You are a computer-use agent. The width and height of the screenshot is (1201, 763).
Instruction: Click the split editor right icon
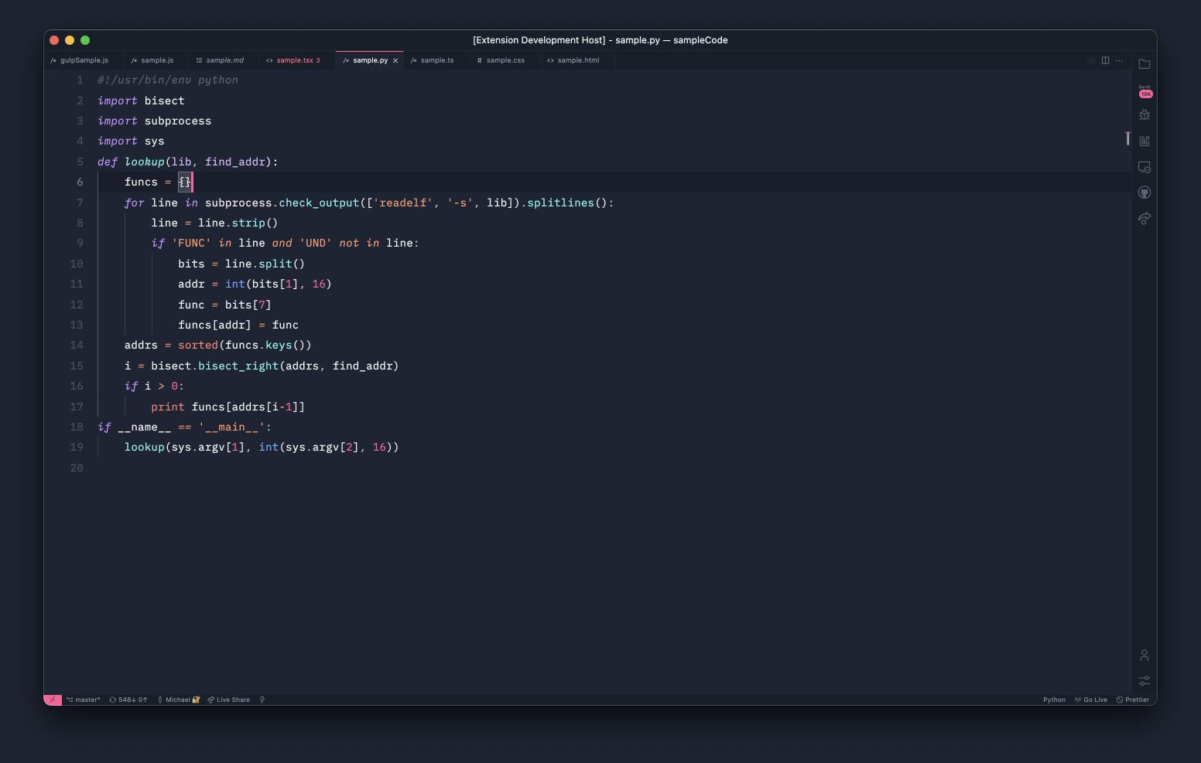(x=1105, y=60)
